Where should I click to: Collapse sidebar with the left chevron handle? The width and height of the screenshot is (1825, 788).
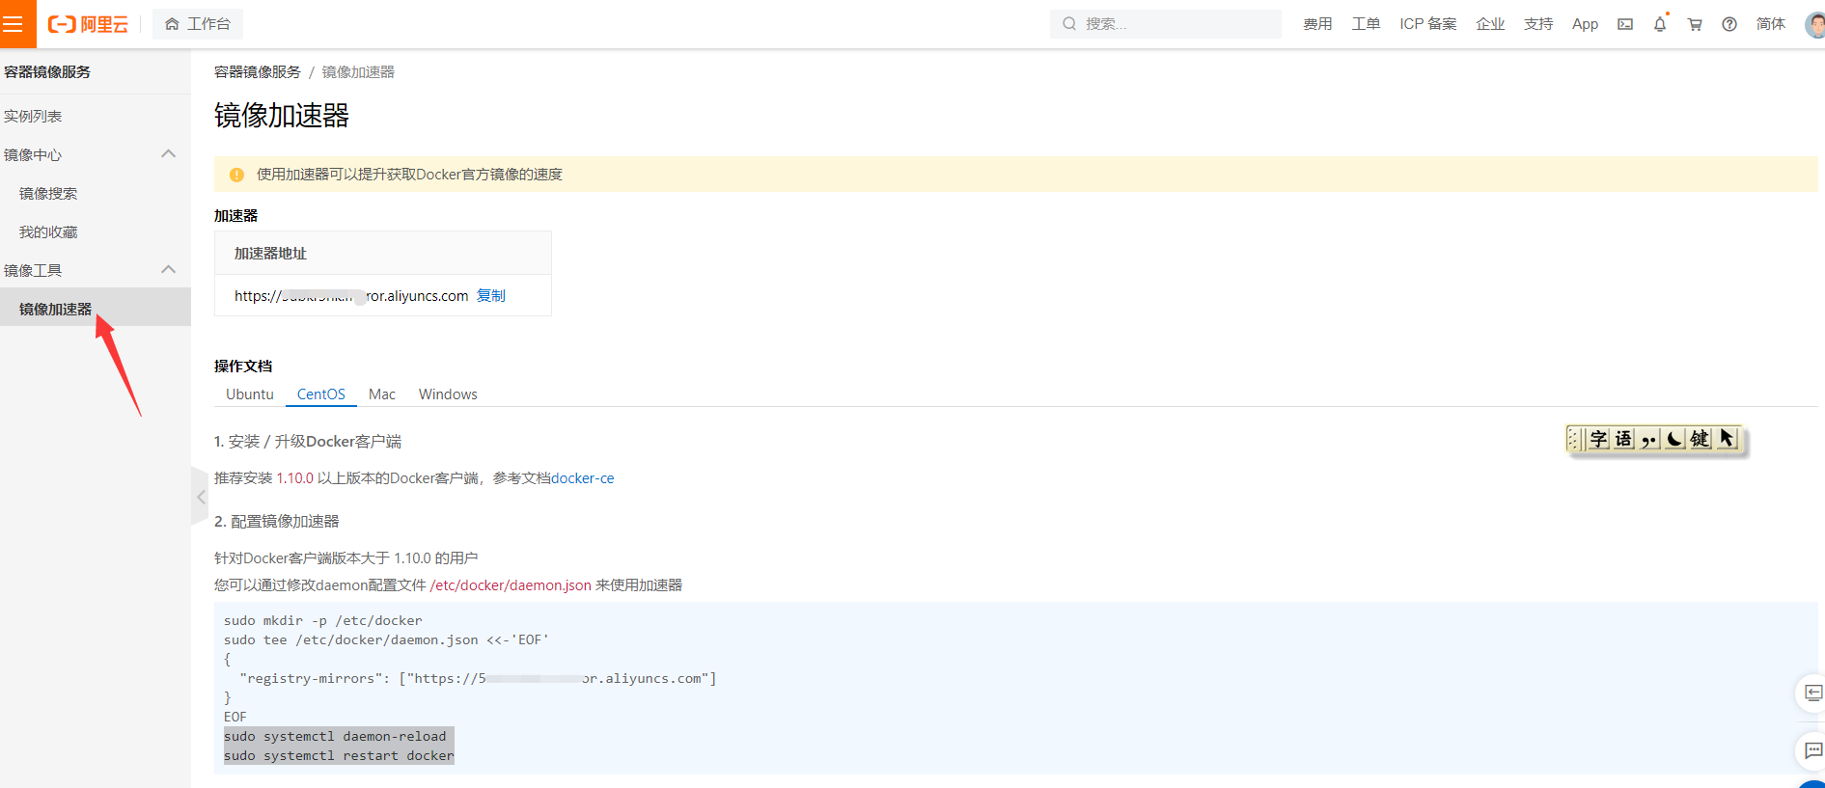click(200, 497)
